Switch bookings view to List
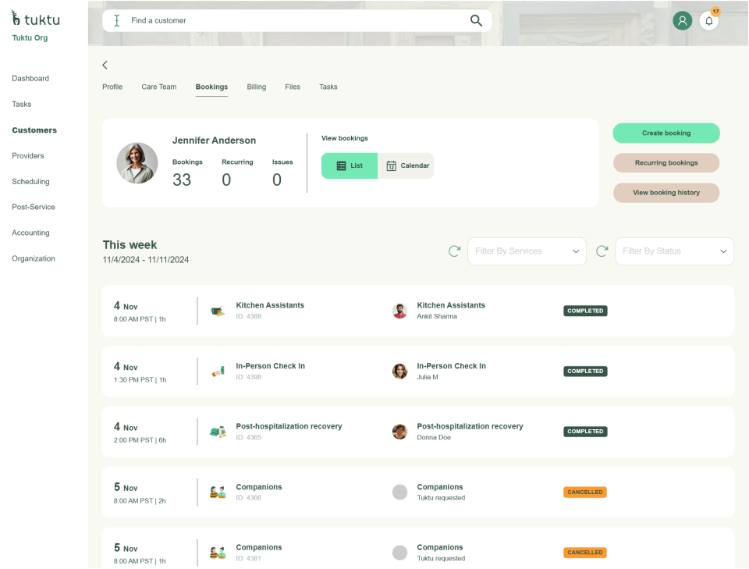Image resolution: width=749 pixels, height=569 pixels. [350, 165]
